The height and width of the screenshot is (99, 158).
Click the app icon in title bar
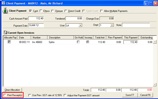3,3
